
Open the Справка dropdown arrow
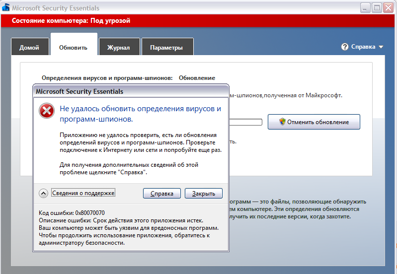pyautogui.click(x=381, y=47)
